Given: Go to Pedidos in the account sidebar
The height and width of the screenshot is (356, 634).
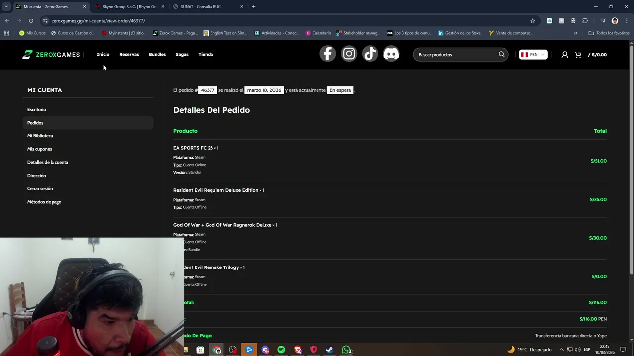Looking at the screenshot, I should click(88, 123).
